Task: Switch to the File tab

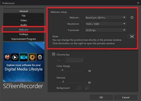Action: (x=24, y=16)
